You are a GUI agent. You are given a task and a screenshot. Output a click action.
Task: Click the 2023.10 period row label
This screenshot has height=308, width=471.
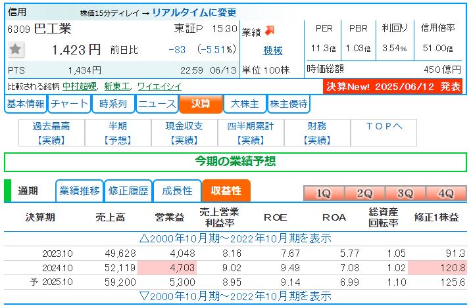[x=57, y=253]
